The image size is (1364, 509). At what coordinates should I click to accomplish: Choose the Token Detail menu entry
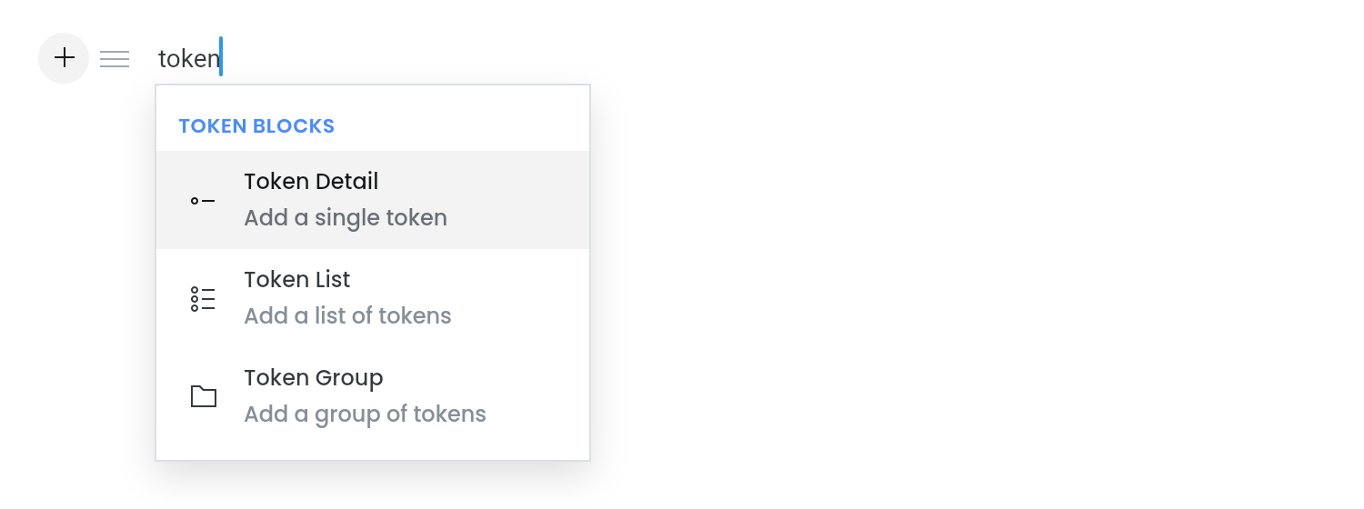tap(373, 200)
